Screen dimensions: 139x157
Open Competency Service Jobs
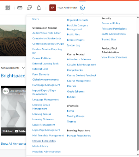point(47,38)
